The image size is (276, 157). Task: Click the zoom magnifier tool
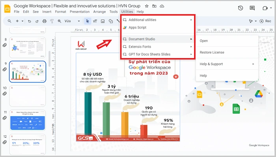pyautogui.click(x=60, y=21)
